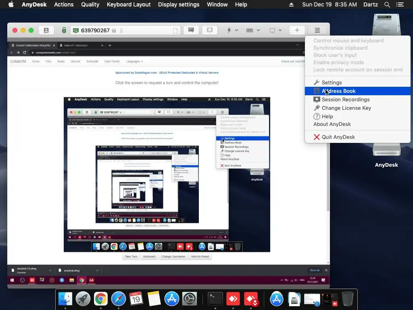Toggle Block user's input option

335,55
